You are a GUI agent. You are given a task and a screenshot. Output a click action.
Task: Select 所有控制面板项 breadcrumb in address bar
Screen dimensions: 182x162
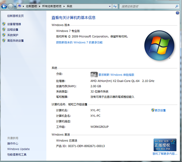(x=52, y=6)
